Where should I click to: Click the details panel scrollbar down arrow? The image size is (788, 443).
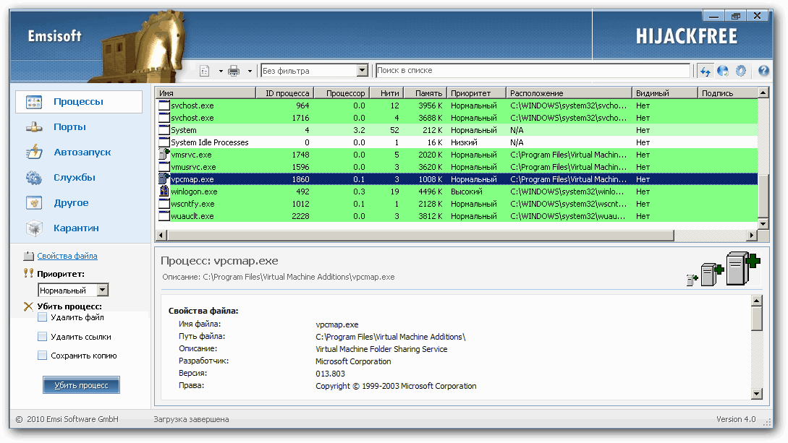click(757, 394)
